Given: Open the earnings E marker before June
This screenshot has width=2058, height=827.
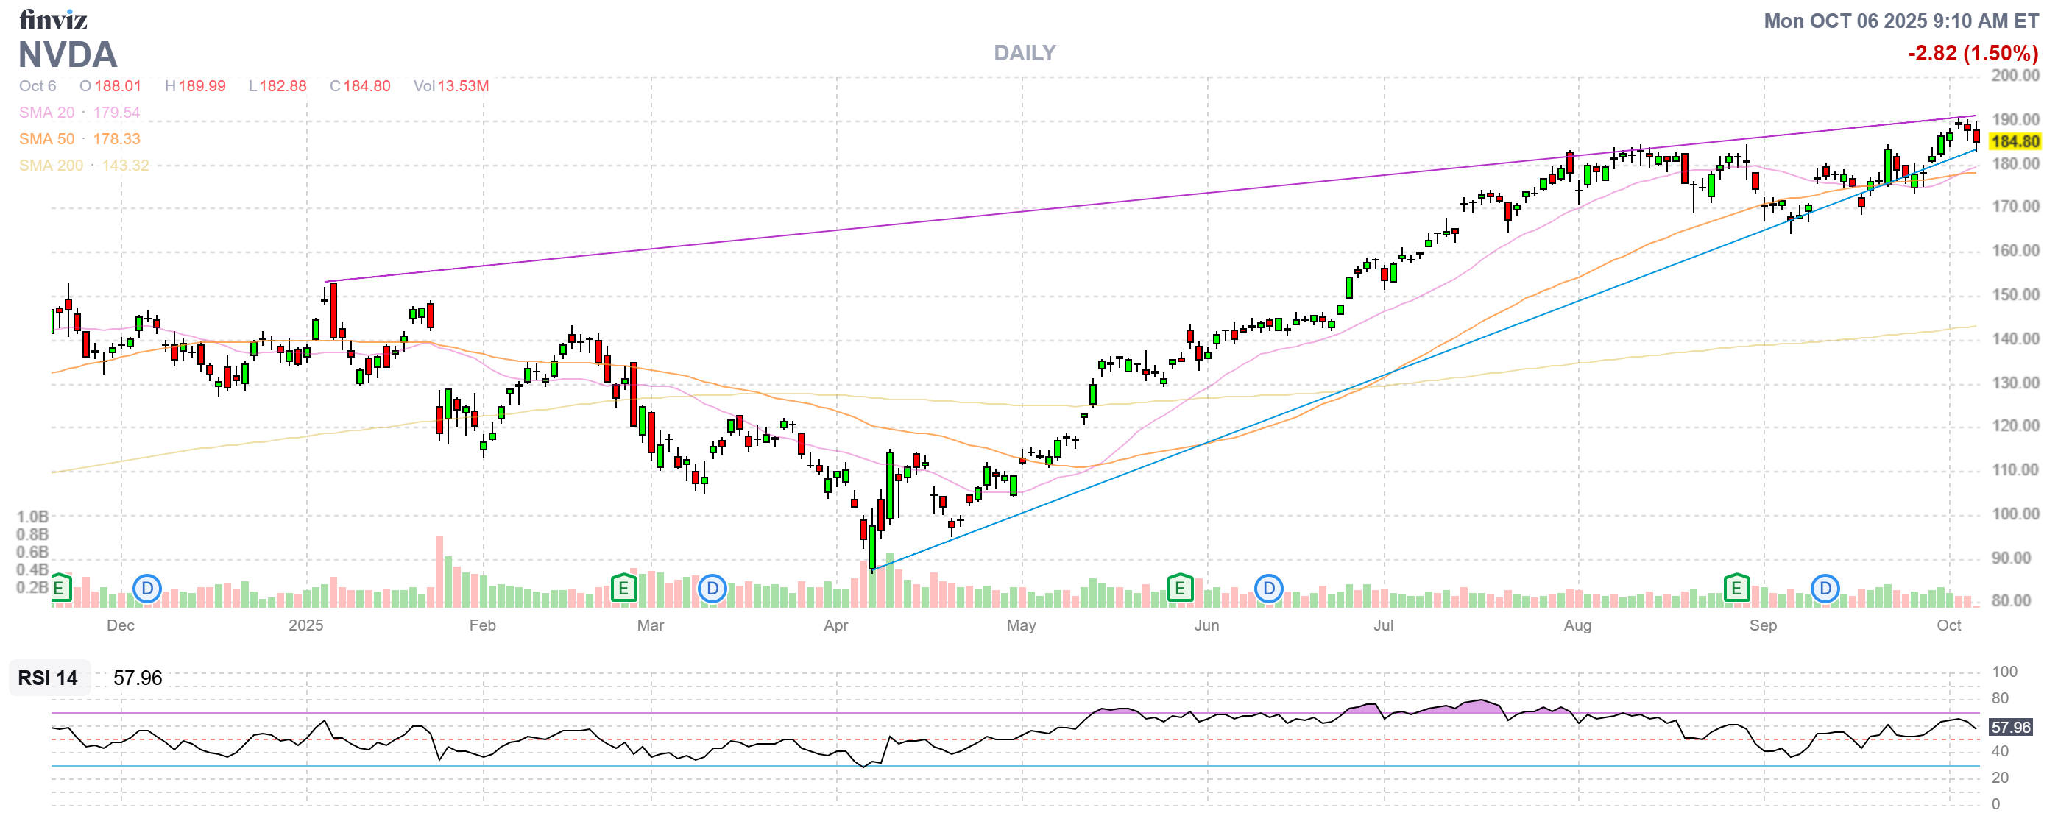Looking at the screenshot, I should [1179, 589].
